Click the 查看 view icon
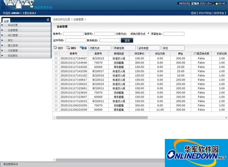228x167 pixels. point(81,48)
